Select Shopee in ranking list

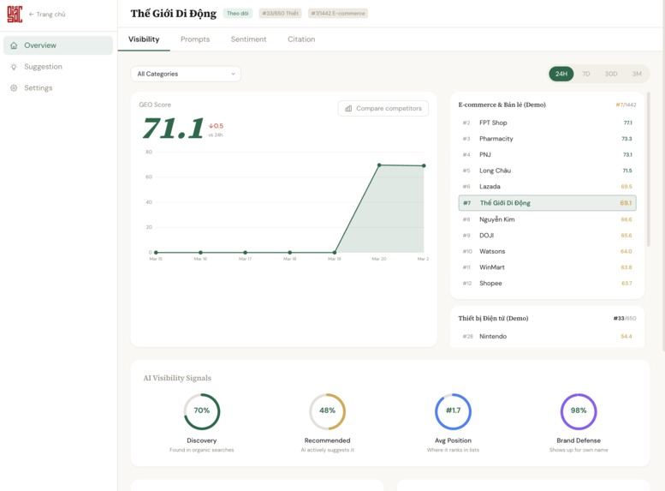547,284
